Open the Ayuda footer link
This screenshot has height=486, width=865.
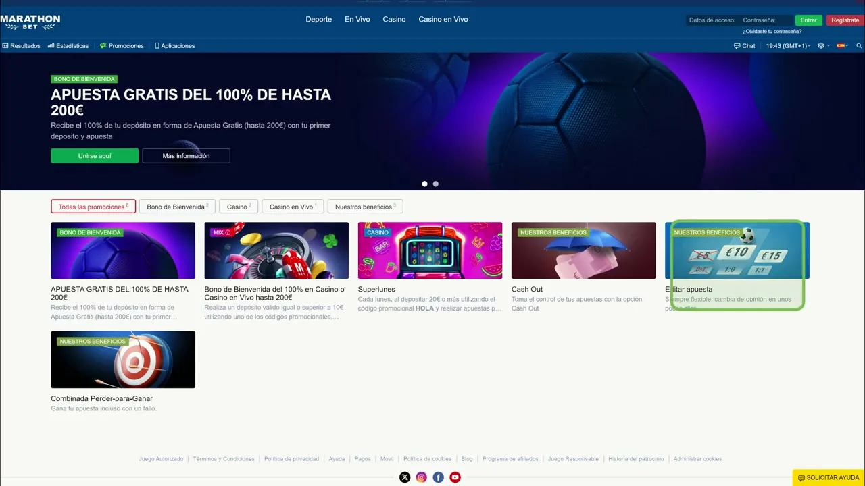tap(337, 459)
